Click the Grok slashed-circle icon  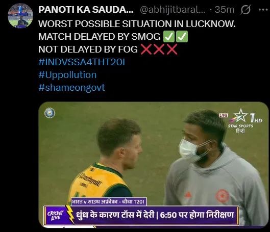pyautogui.click(x=246, y=10)
